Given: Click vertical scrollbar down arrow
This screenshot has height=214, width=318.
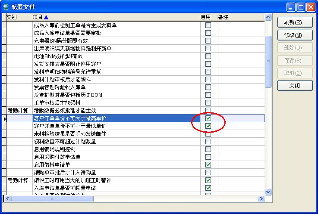Looking at the screenshot, I should 268,191.
